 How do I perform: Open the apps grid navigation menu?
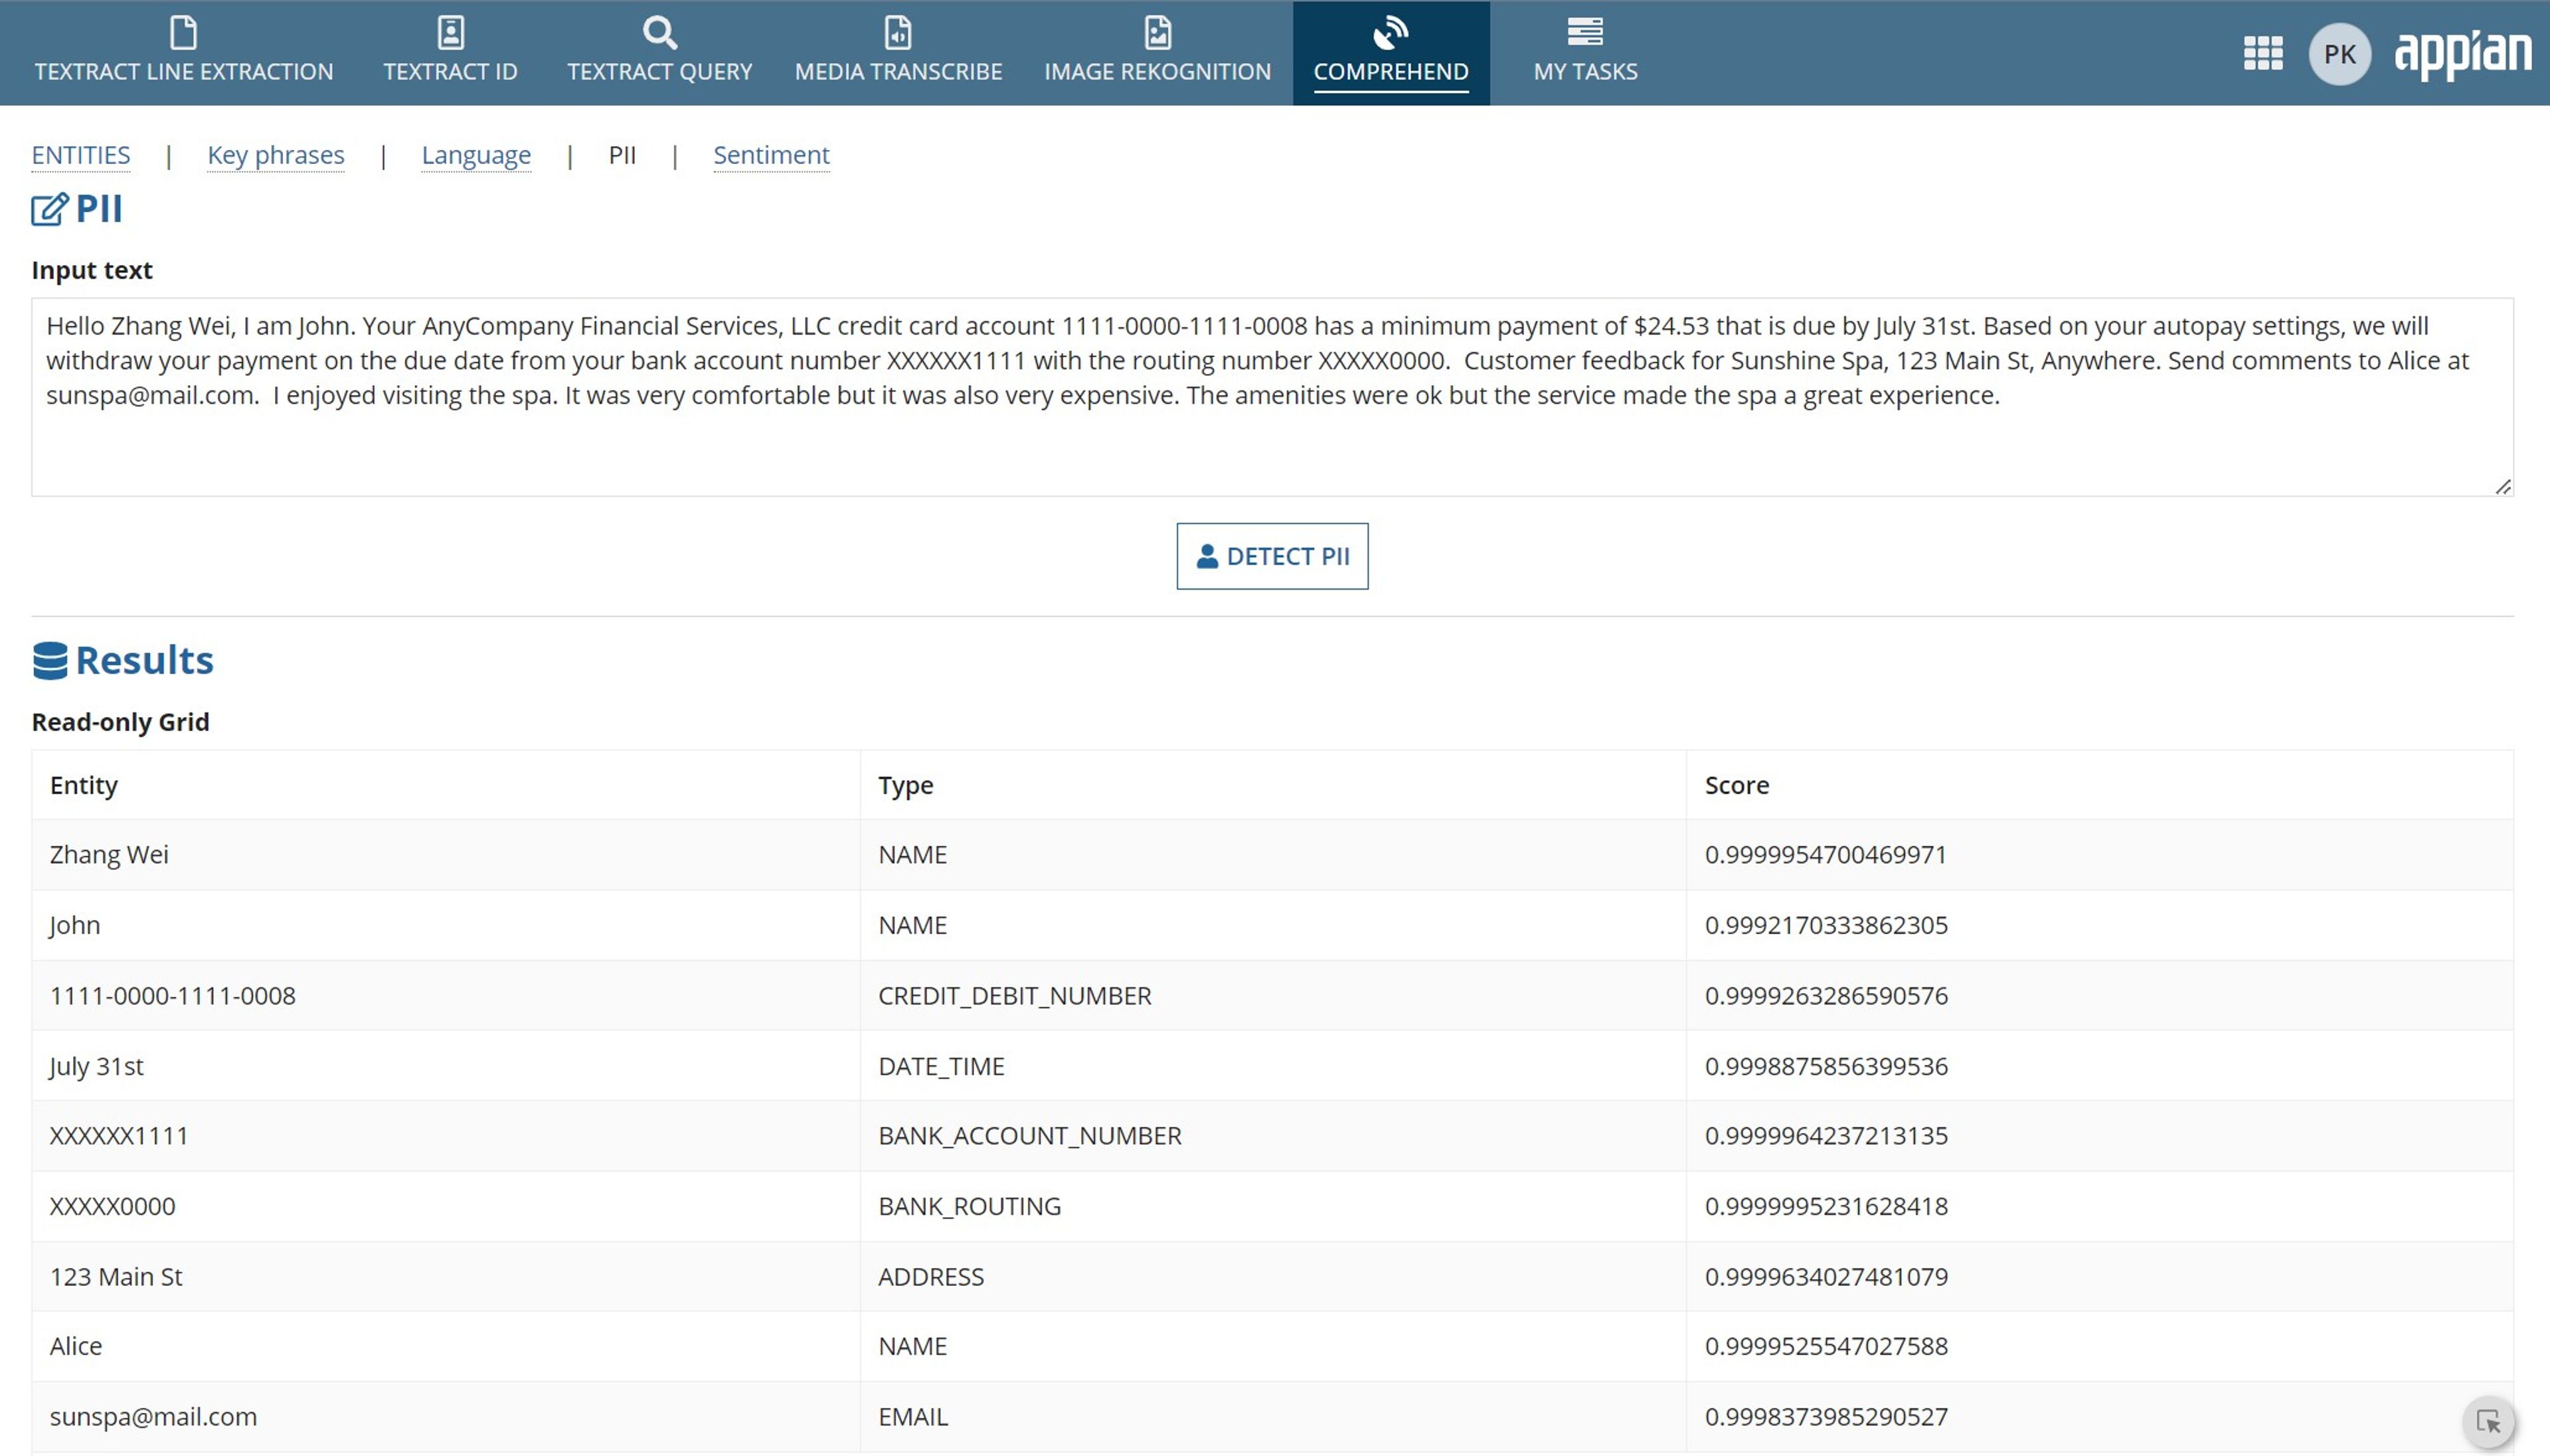2262,53
